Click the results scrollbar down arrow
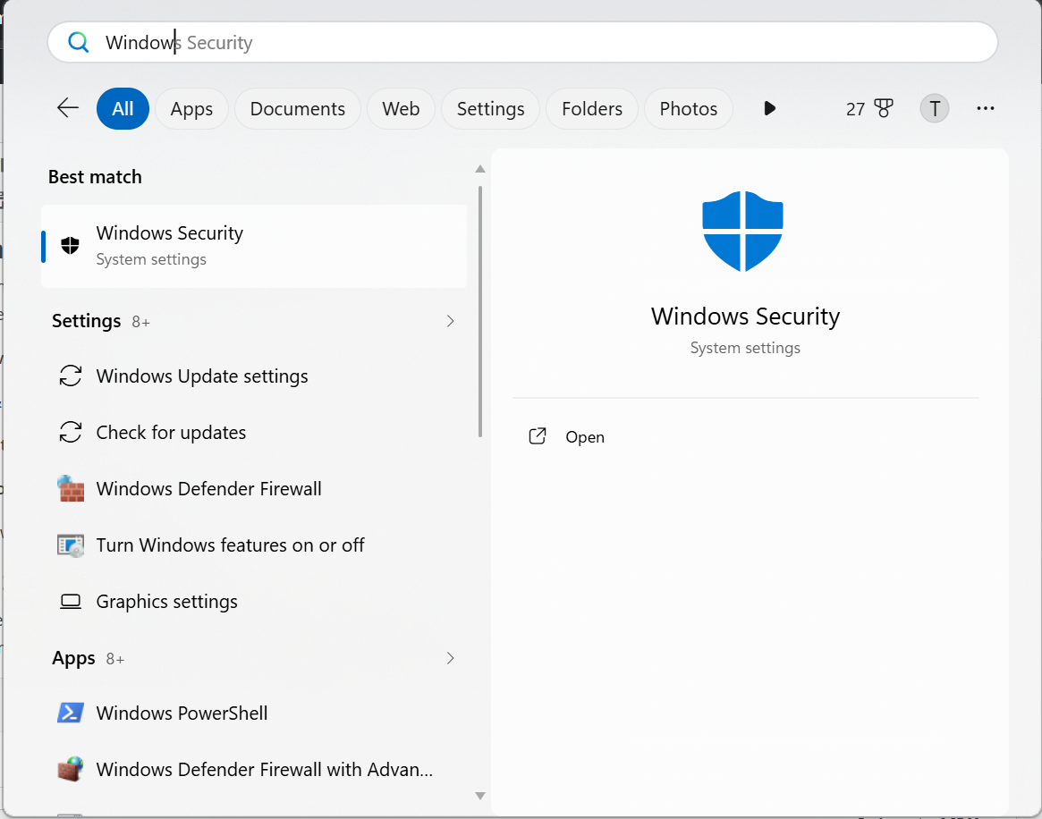 click(479, 796)
